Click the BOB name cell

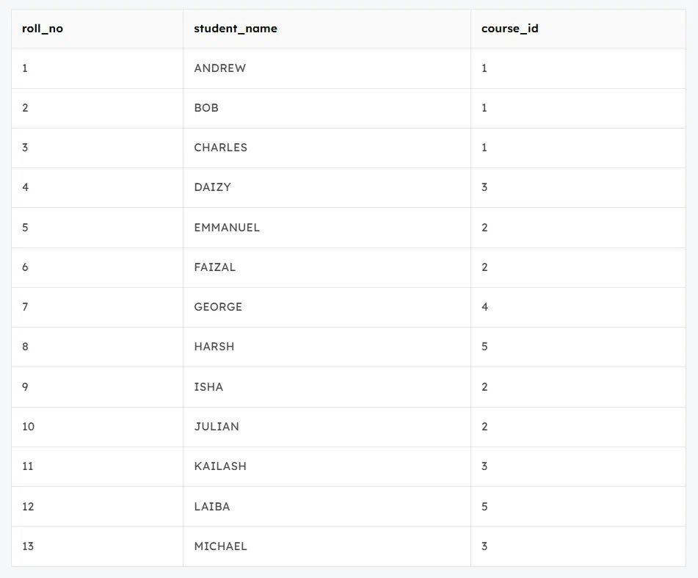[206, 108]
